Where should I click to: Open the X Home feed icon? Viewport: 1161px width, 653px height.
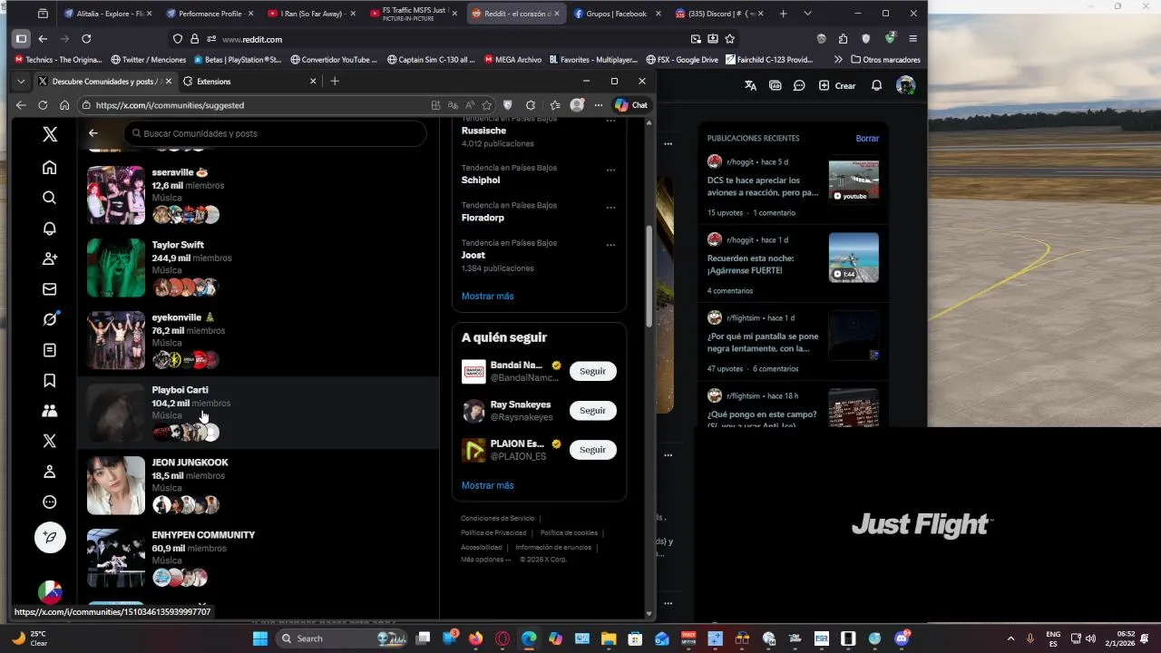tap(50, 168)
